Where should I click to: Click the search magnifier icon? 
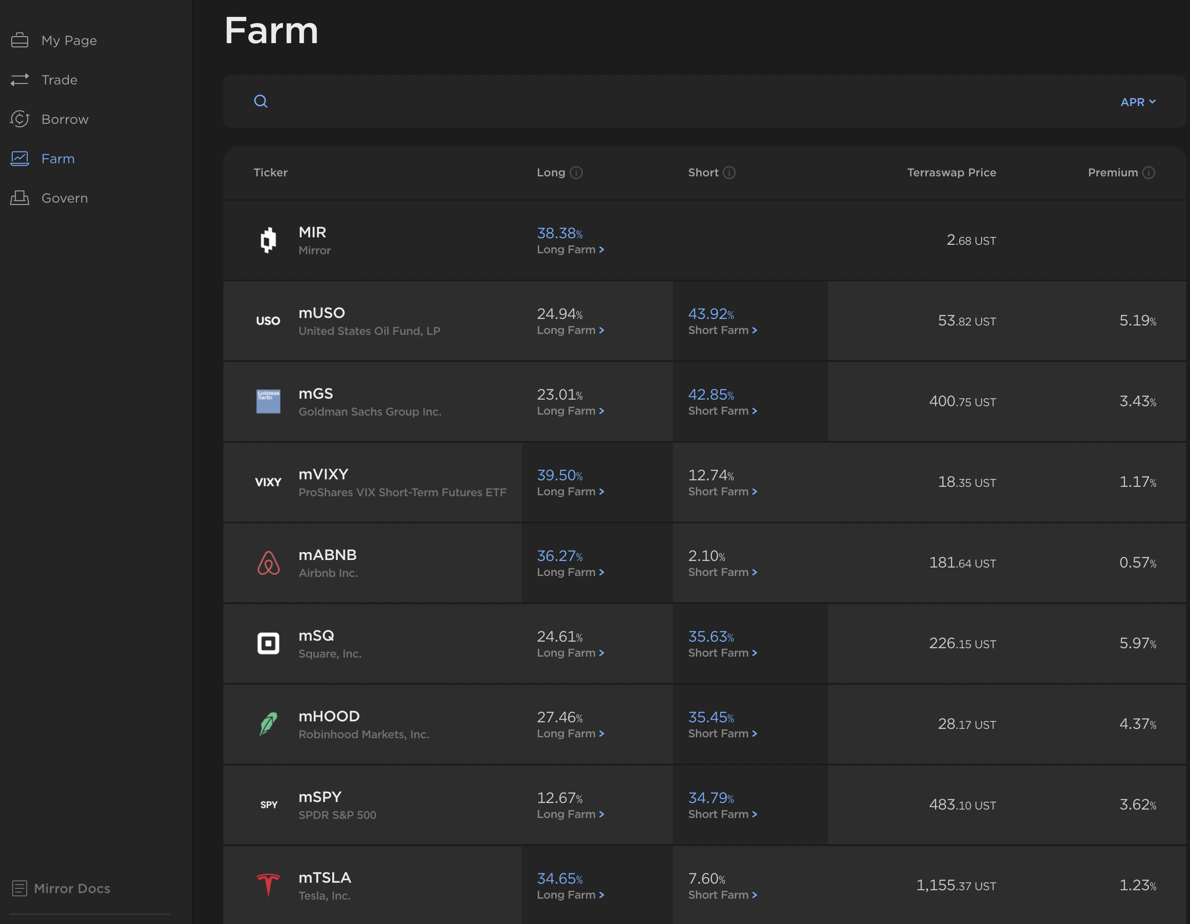(260, 101)
